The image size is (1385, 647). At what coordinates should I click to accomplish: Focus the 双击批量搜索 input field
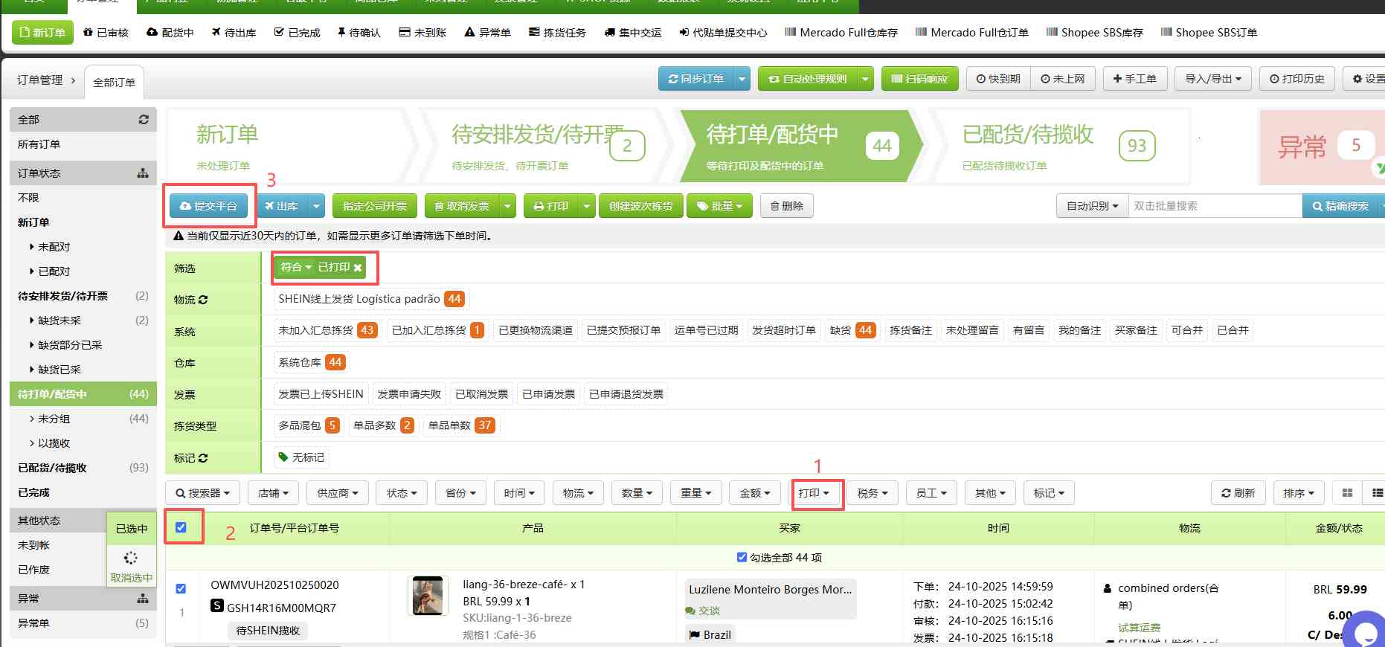click(1215, 206)
